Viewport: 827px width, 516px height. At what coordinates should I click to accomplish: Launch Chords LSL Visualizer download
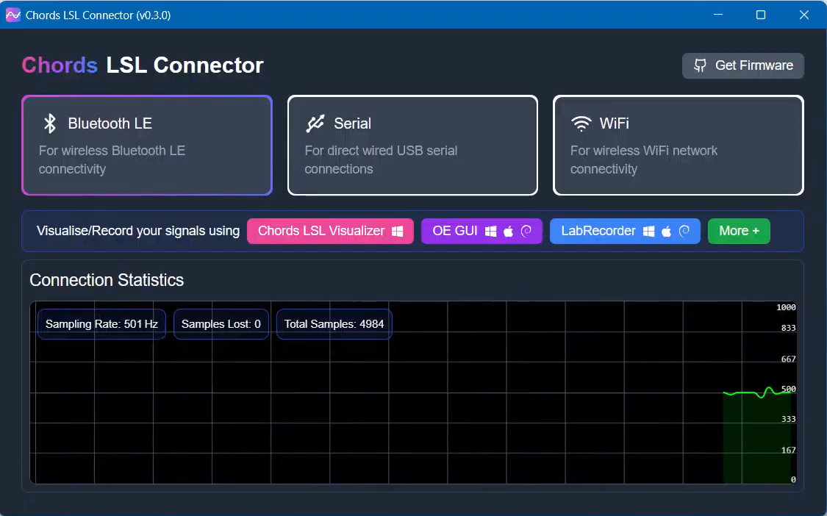[x=321, y=231]
